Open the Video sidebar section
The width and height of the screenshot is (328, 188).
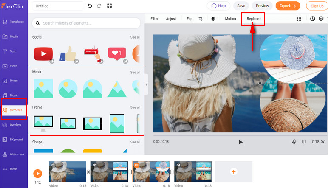pyautogui.click(x=10, y=66)
